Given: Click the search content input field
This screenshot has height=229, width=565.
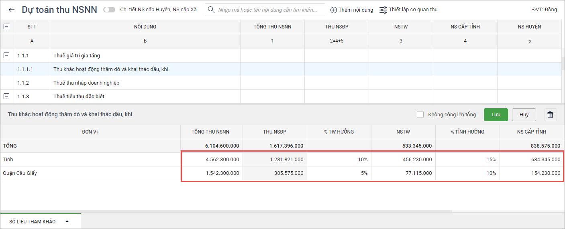Looking at the screenshot, I should [269, 10].
